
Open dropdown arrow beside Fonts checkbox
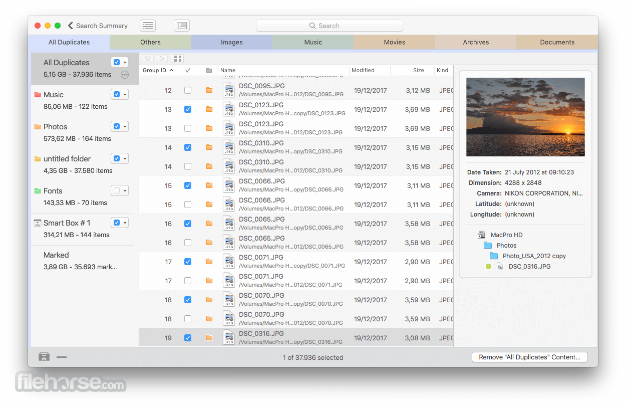(125, 190)
